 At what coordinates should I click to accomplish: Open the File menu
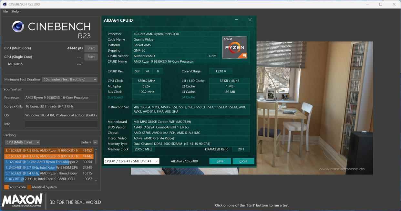point(5,11)
